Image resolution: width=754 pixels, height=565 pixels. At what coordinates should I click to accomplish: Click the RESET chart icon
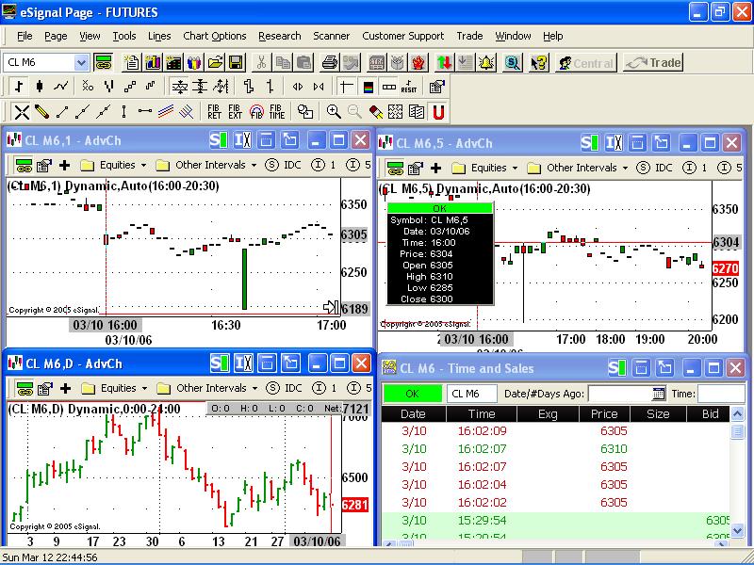(409, 87)
